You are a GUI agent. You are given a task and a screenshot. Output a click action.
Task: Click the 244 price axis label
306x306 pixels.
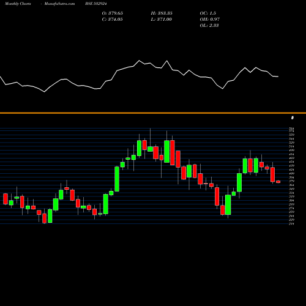coord(291,216)
